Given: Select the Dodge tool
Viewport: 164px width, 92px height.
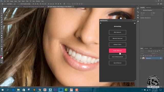Looking at the screenshot, I should (2, 38).
